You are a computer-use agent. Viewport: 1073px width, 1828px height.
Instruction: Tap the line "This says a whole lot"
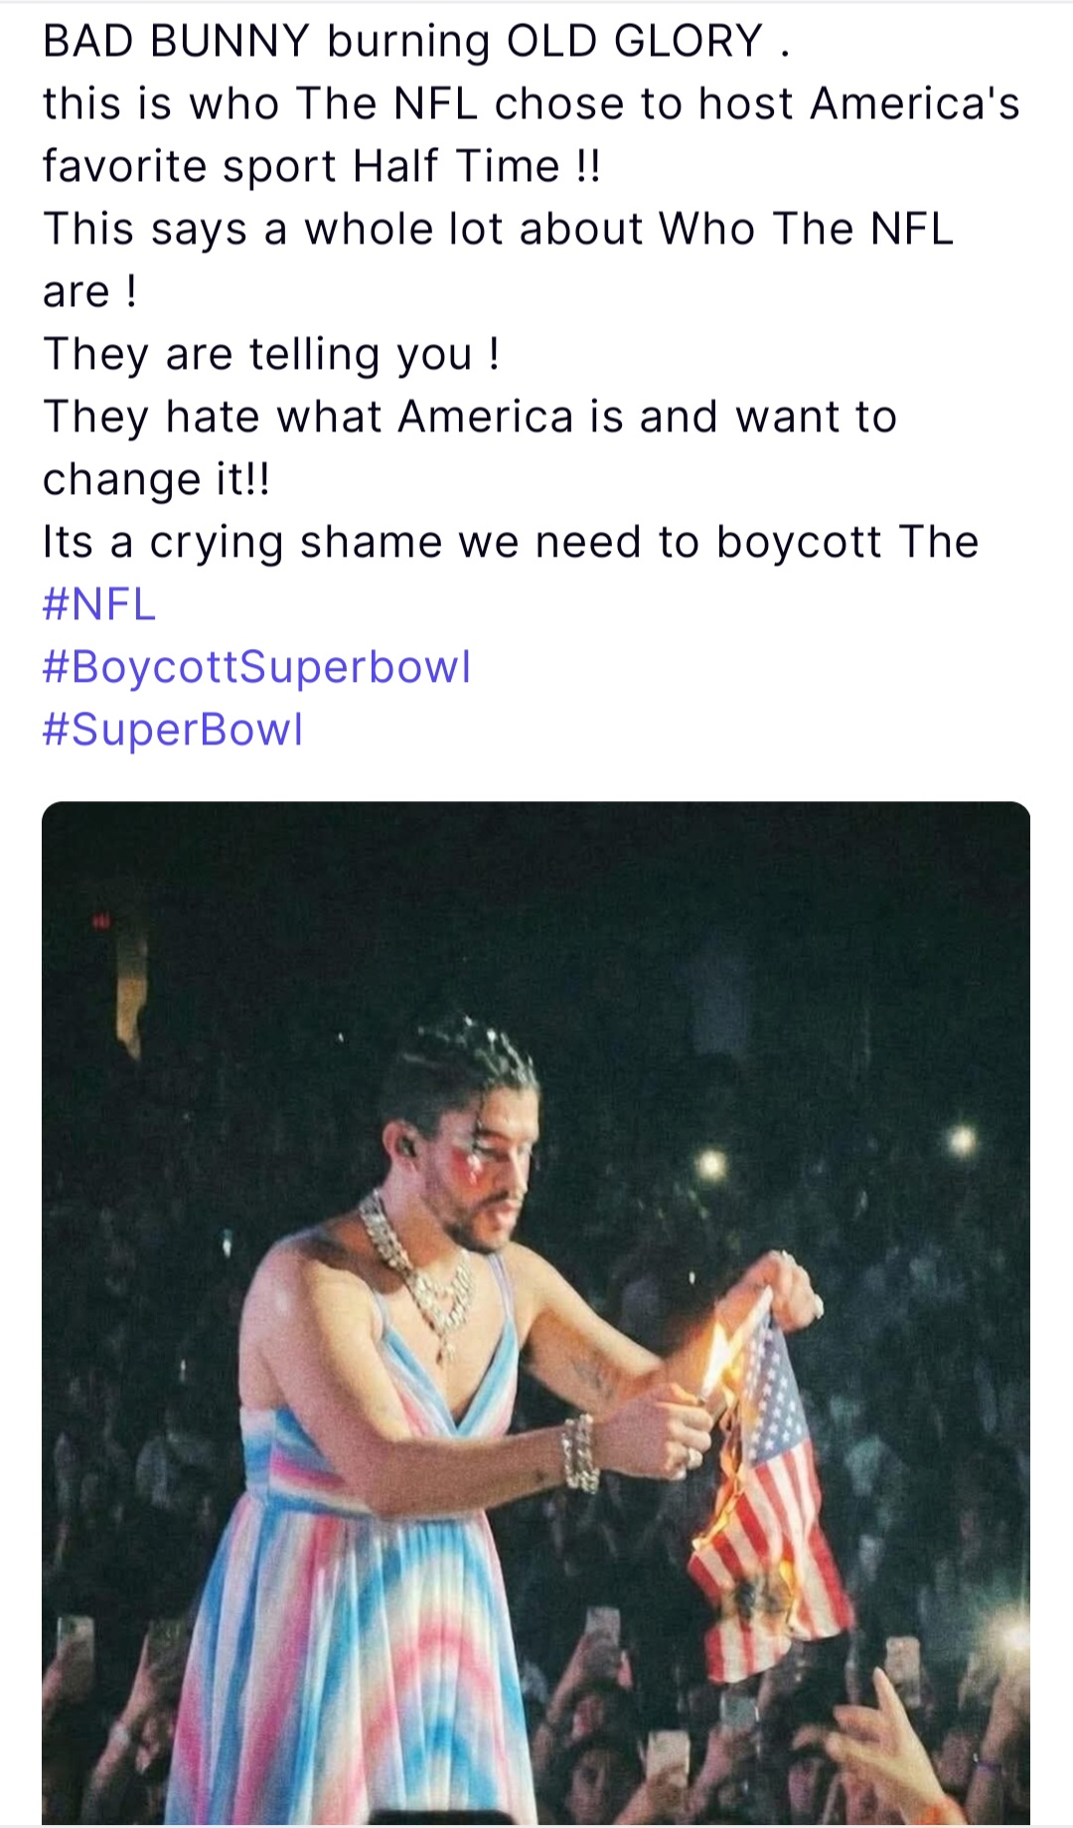(497, 229)
